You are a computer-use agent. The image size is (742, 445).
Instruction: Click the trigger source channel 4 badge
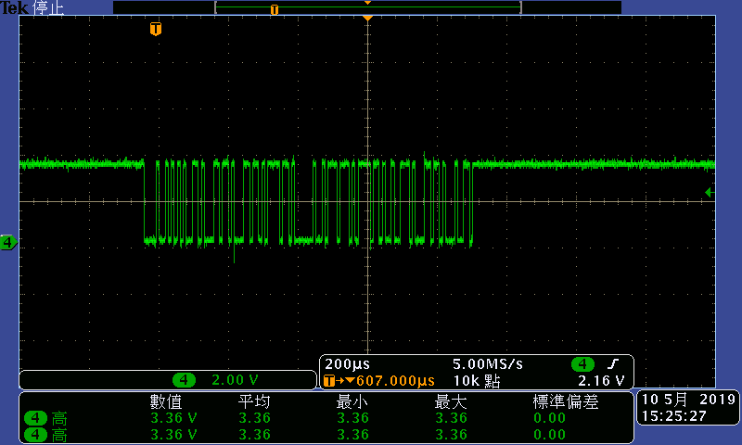click(x=583, y=364)
